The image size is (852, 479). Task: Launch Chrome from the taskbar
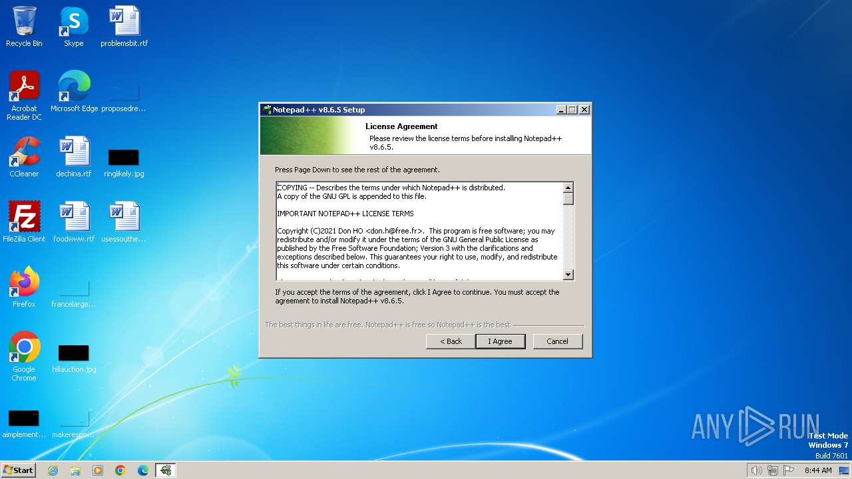point(120,470)
